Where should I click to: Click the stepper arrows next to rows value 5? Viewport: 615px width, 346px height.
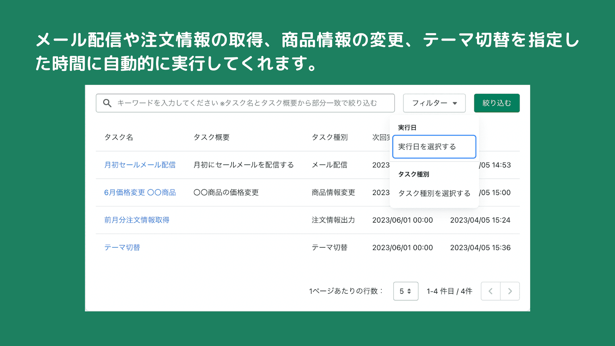pos(411,291)
